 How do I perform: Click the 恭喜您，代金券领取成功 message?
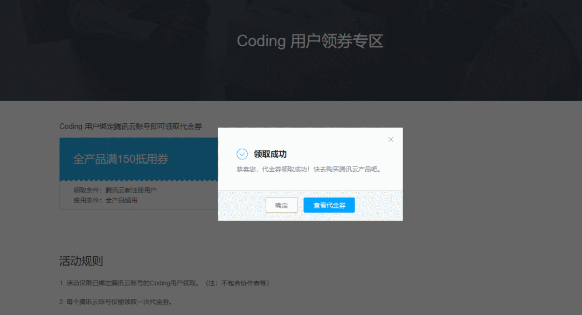point(309,169)
